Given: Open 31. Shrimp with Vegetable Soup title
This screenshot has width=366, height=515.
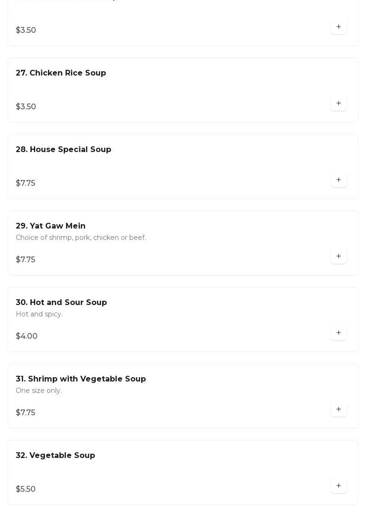Looking at the screenshot, I should [x=81, y=379].
